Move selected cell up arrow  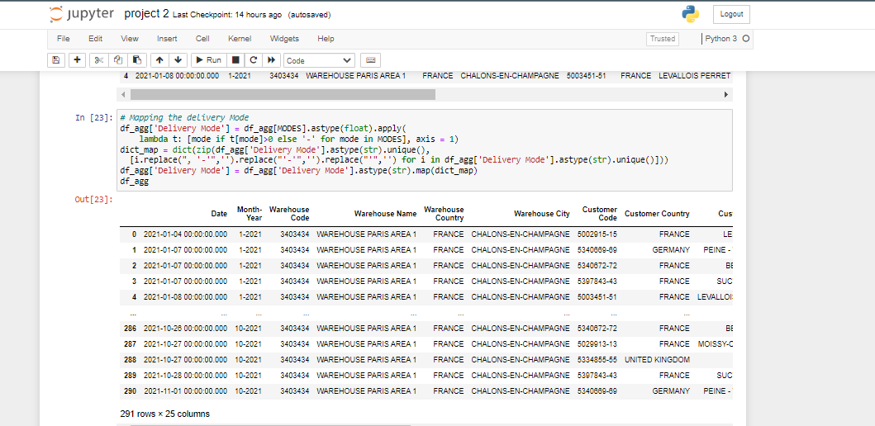click(159, 60)
